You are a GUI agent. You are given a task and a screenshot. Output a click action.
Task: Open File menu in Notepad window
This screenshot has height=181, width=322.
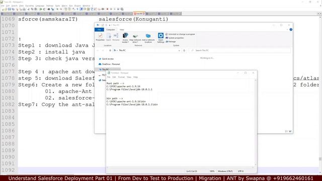coord(109,77)
